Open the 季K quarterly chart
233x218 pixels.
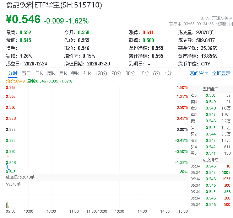[75, 73]
